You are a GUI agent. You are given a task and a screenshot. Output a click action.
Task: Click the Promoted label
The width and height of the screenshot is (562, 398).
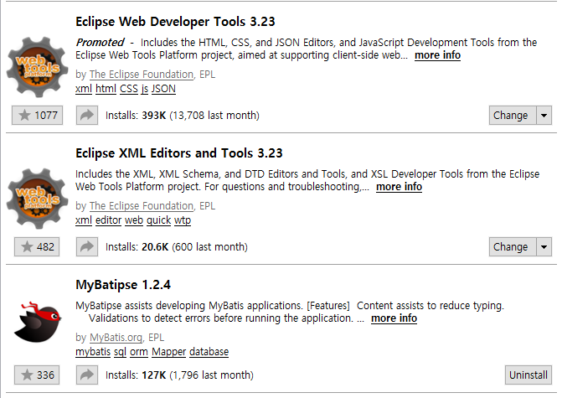point(100,42)
